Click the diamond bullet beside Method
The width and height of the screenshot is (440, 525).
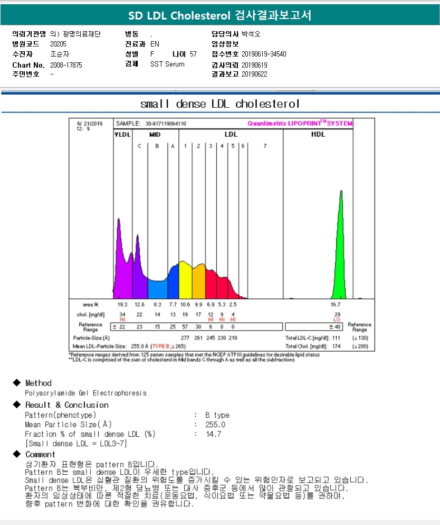[16, 383]
